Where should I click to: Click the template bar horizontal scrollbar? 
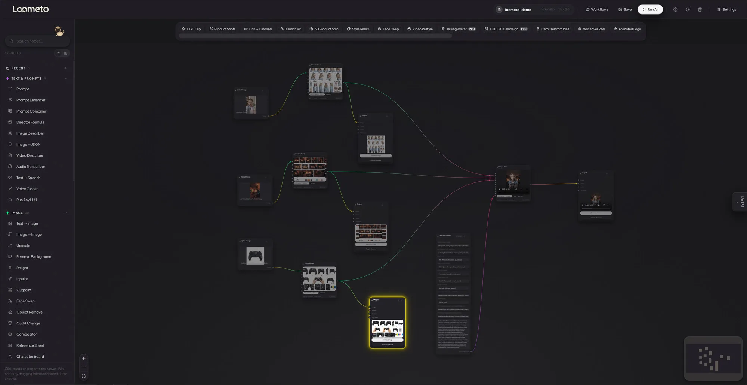[315, 36]
